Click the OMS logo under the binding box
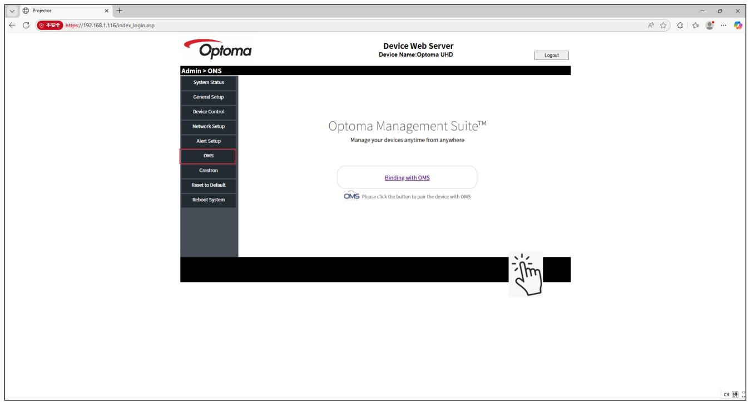Viewport: 748px width, 402px height. click(351, 196)
